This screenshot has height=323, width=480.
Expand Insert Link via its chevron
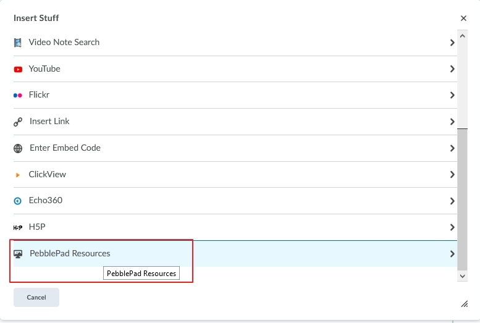click(x=452, y=122)
